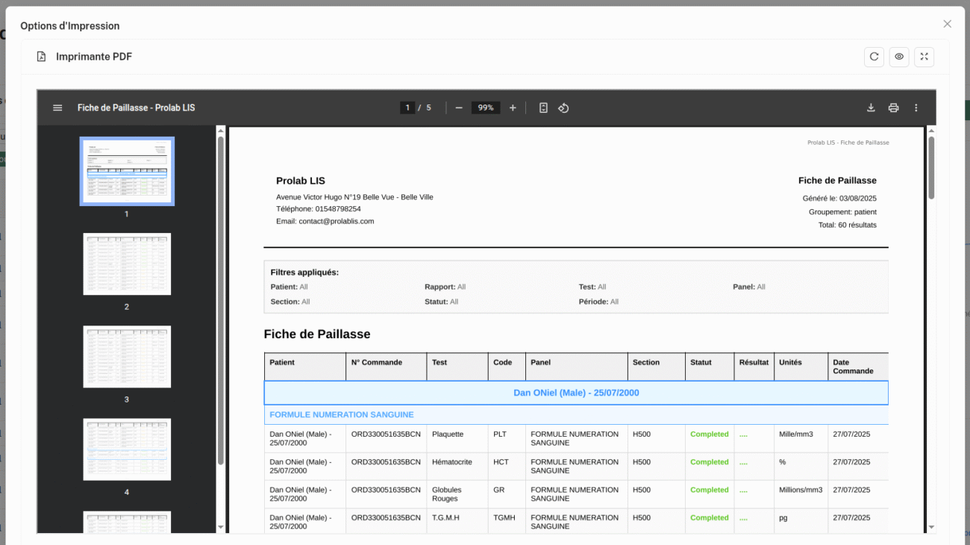The image size is (970, 545).
Task: Click the 99% zoom level field
Action: click(x=486, y=108)
